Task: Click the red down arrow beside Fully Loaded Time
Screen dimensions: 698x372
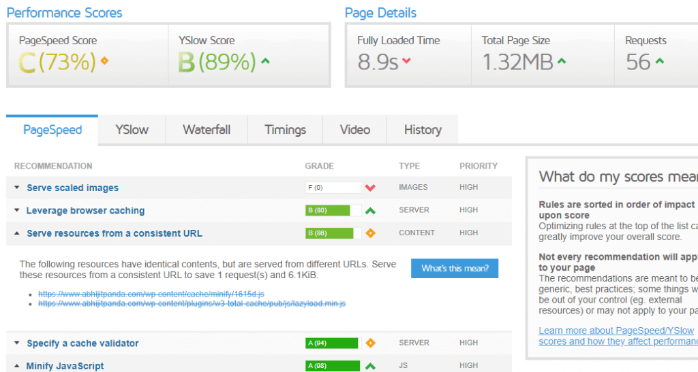Action: (406, 62)
